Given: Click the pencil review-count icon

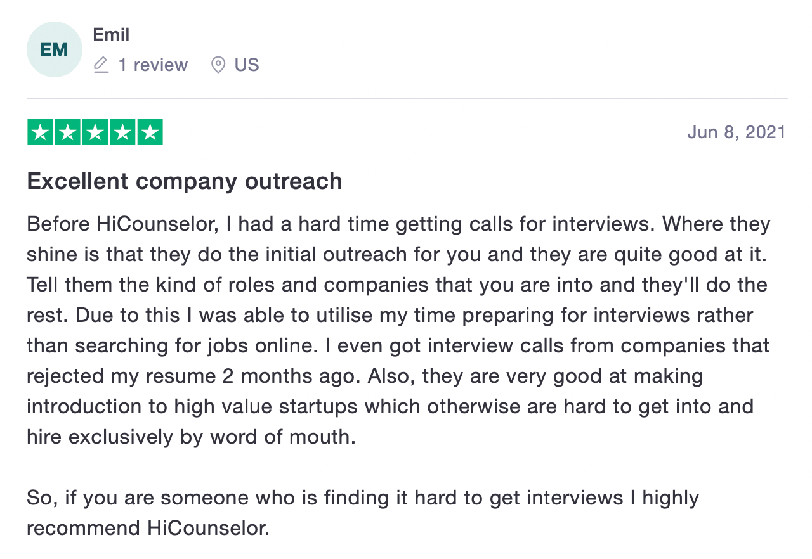Looking at the screenshot, I should [x=101, y=65].
